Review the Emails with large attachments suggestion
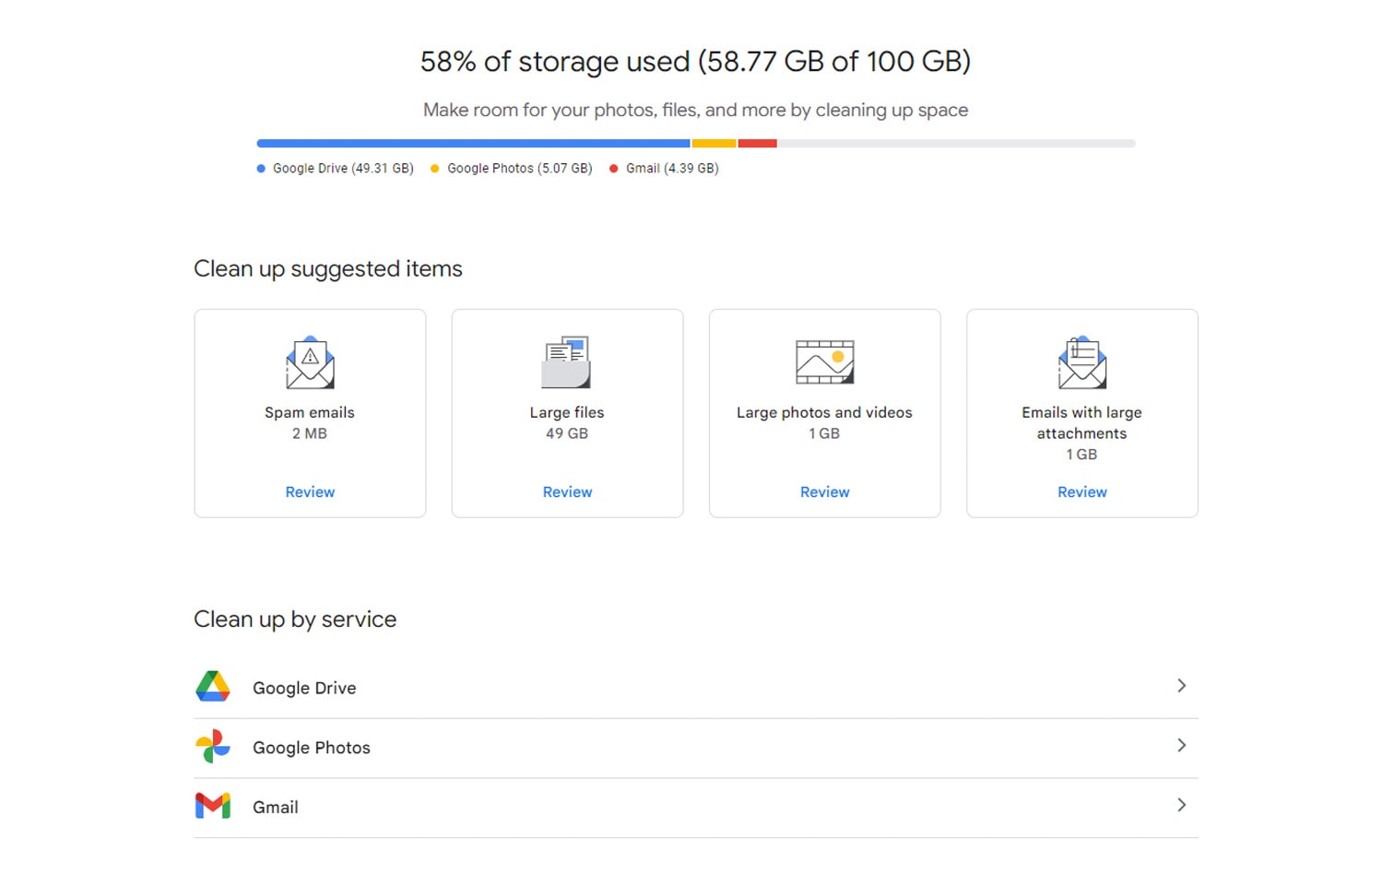The width and height of the screenshot is (1383, 875). [1081, 491]
